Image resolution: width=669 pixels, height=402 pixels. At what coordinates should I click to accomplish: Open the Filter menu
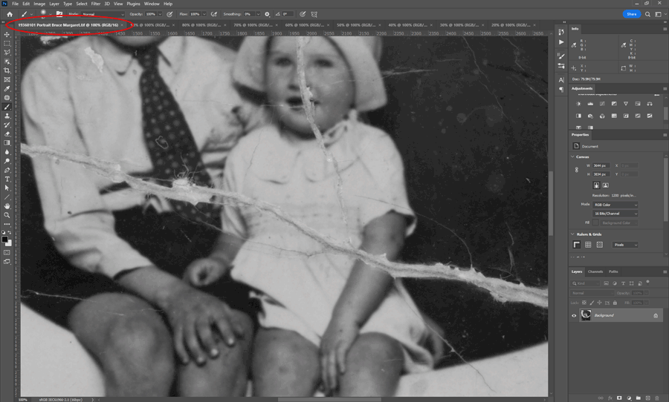pyautogui.click(x=96, y=4)
